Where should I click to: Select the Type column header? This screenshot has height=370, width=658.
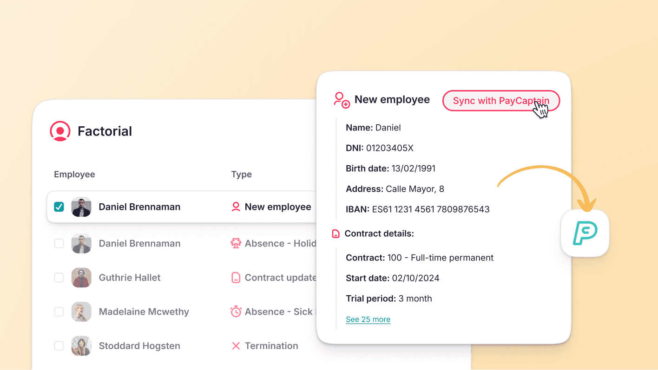pos(241,174)
